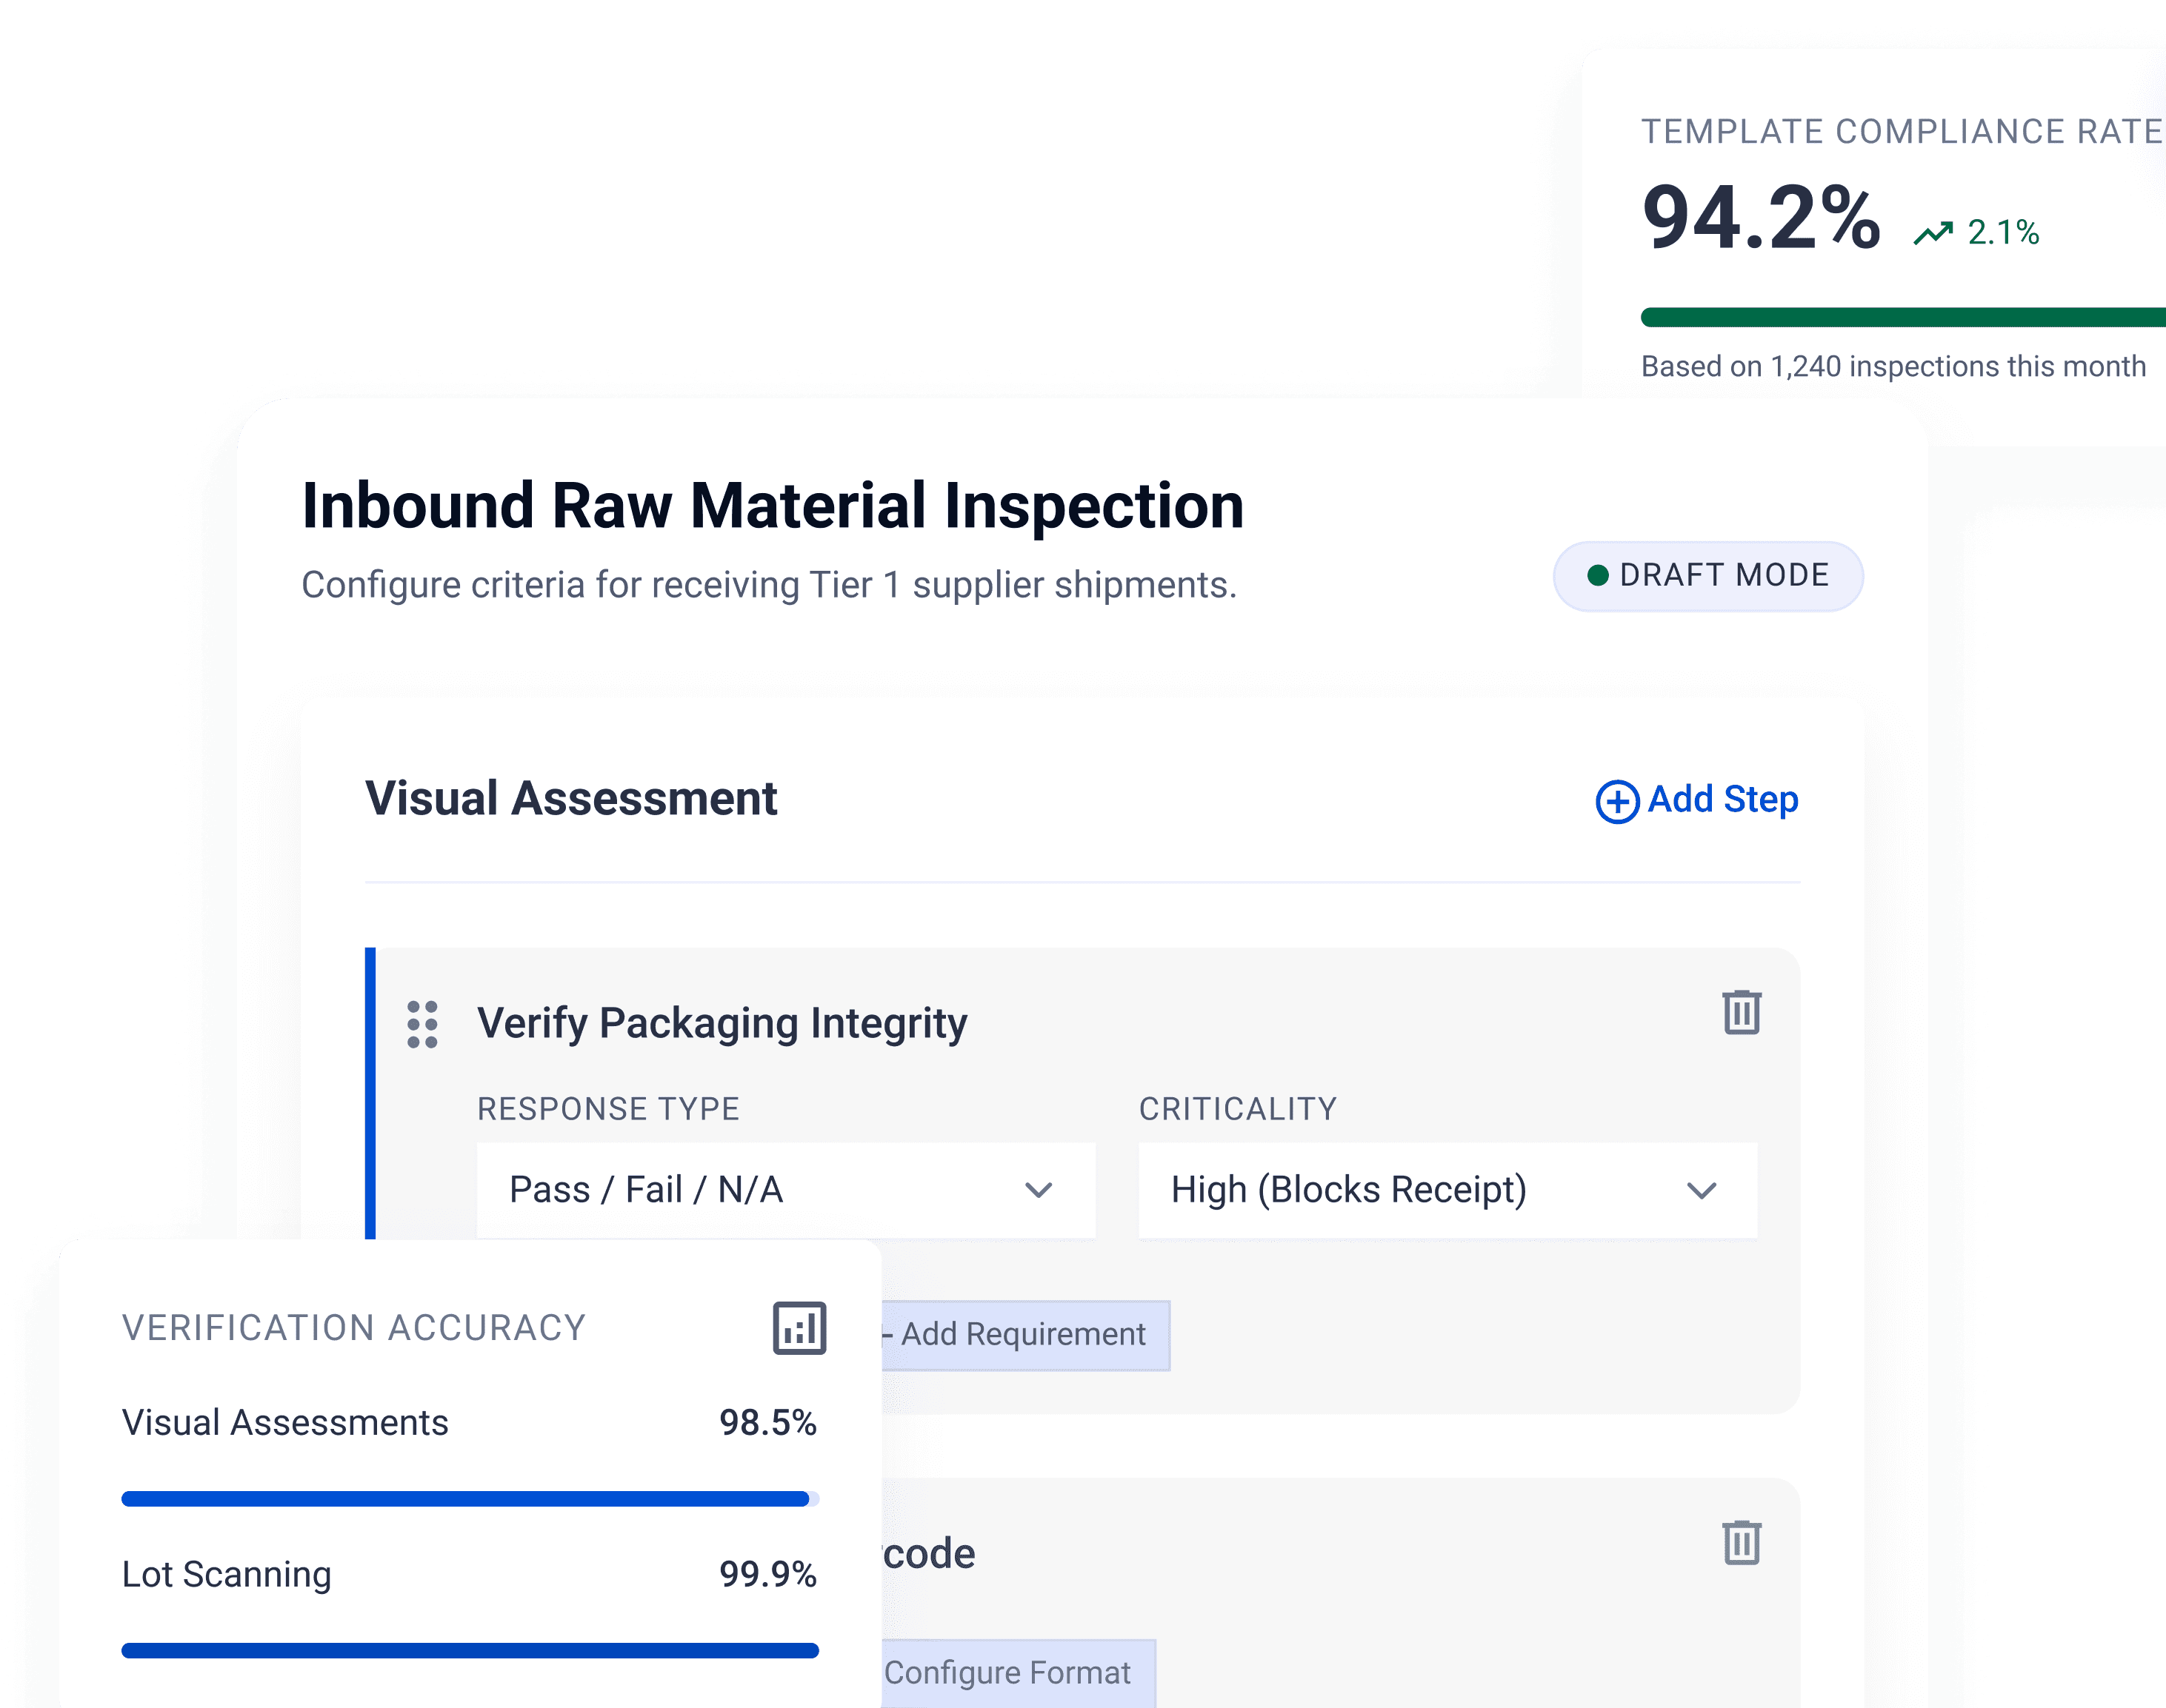Grab the drag handle beside Verify Packaging Integrity

click(x=422, y=1024)
